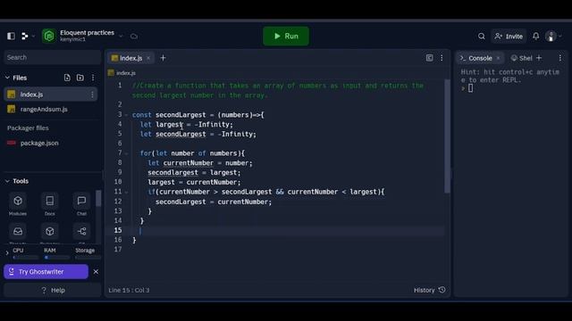Click the Tools panel scrollbar

pos(98,198)
